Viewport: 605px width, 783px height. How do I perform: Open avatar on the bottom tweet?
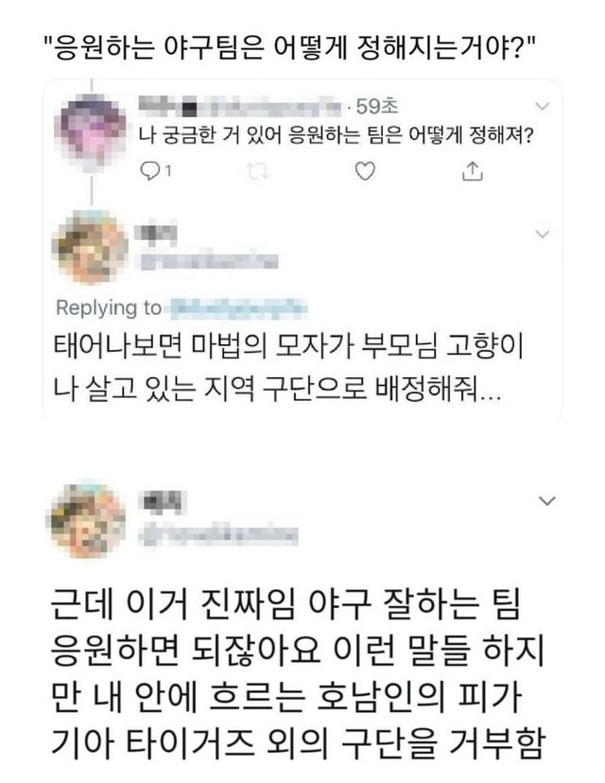[x=86, y=519]
